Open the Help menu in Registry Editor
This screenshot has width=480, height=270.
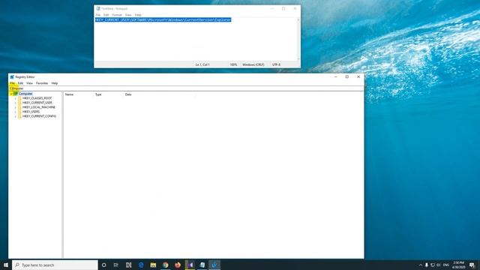click(55, 83)
